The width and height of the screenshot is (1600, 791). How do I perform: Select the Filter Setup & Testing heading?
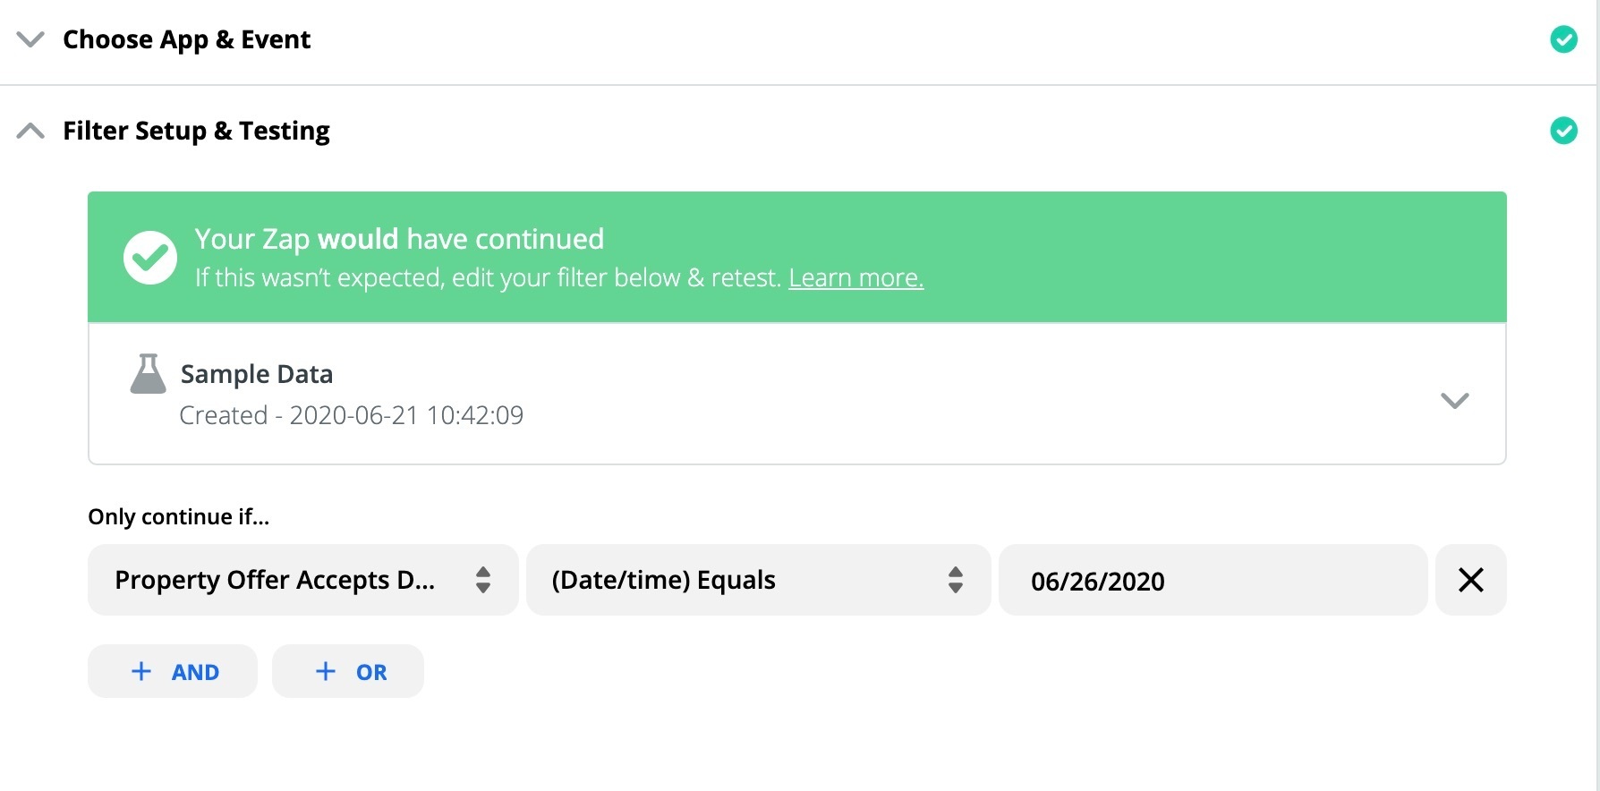click(x=196, y=131)
